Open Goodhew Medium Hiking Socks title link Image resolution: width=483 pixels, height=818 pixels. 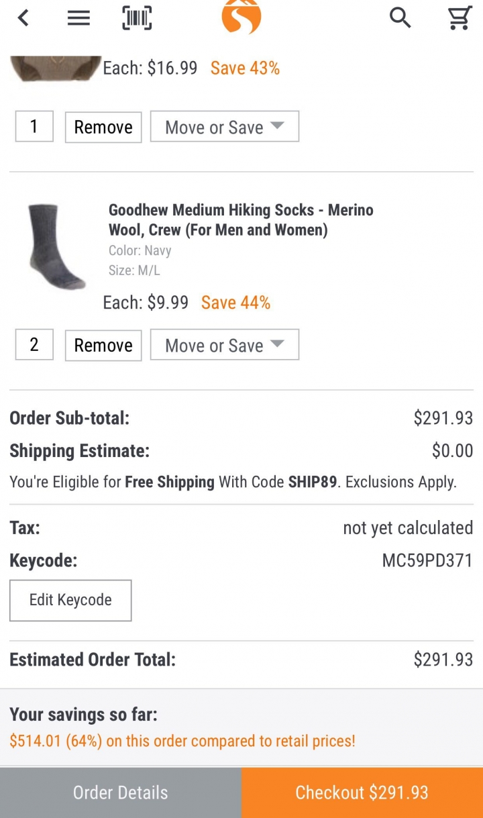point(241,220)
